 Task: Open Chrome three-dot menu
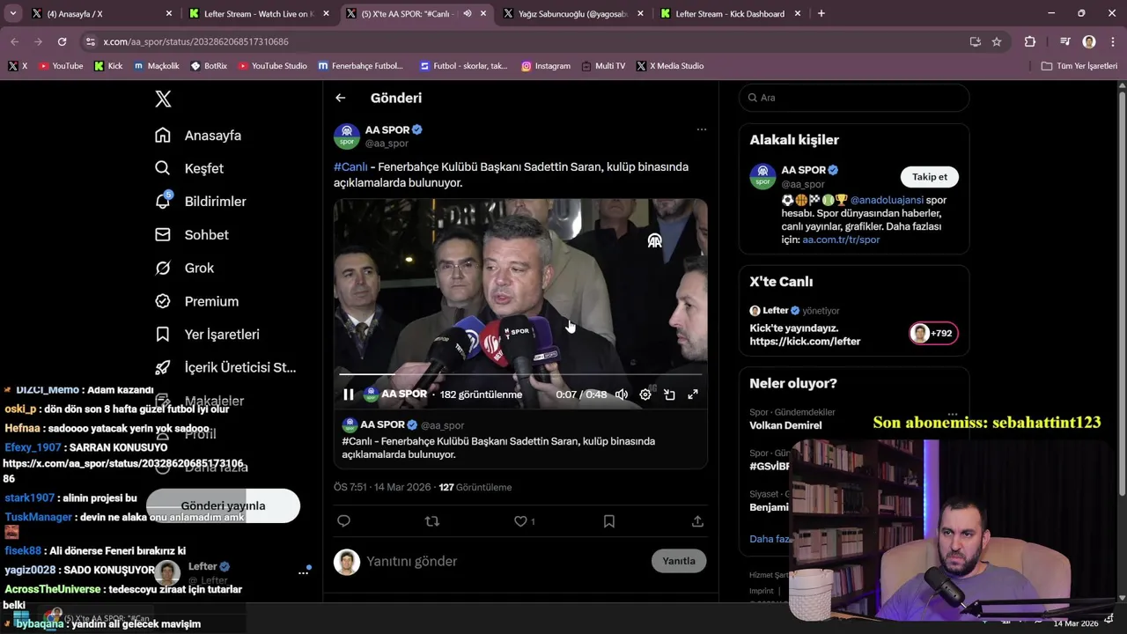tap(1112, 41)
